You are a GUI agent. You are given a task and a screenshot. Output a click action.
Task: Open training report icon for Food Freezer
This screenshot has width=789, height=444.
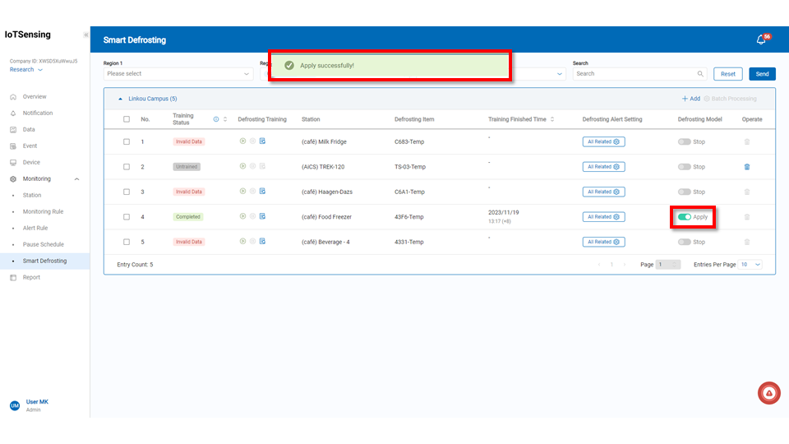click(262, 216)
